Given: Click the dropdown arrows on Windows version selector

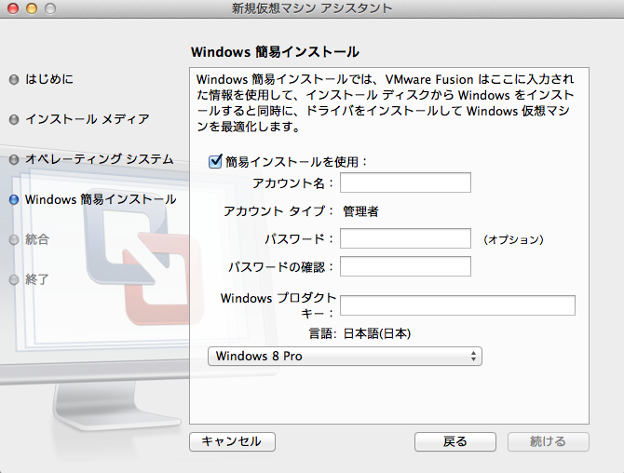Looking at the screenshot, I should coord(473,357).
